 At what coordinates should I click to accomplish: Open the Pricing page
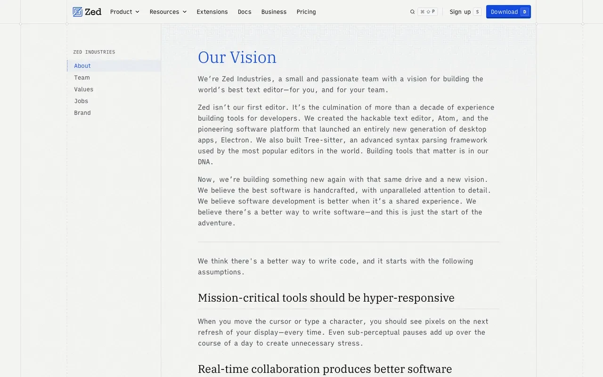[x=306, y=12]
